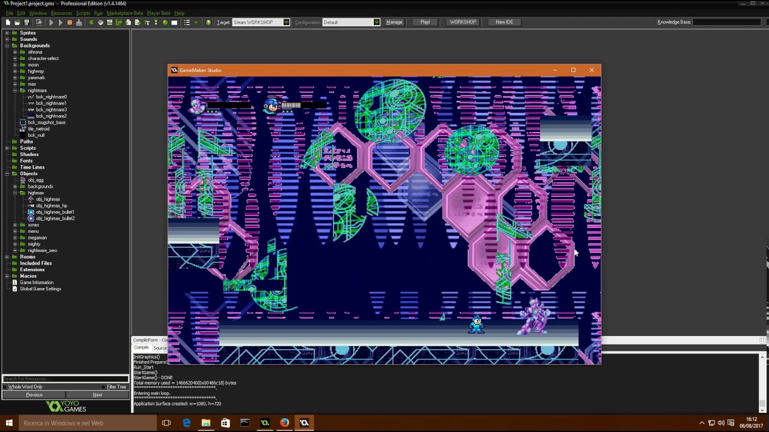769x432 pixels.
Task: Create a sound with the speaker icon
Action: pyautogui.click(x=100, y=22)
